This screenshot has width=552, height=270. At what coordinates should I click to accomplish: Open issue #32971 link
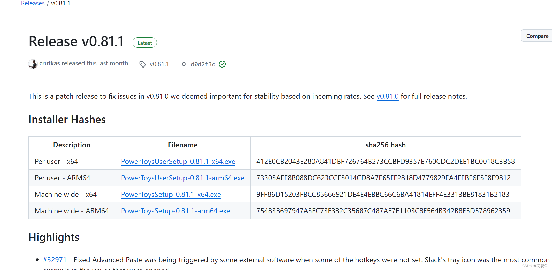pyautogui.click(x=55, y=260)
